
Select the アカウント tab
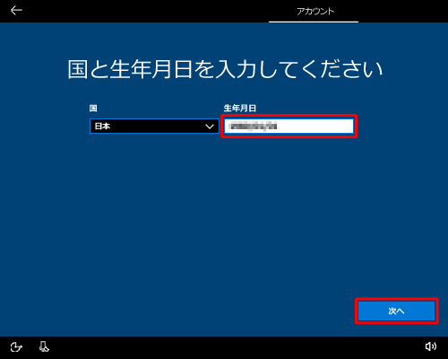(x=315, y=12)
